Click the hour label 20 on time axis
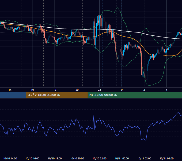 tap(77, 90)
